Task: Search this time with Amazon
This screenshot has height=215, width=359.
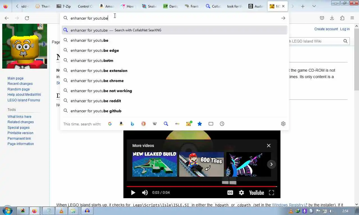Action: point(121,124)
